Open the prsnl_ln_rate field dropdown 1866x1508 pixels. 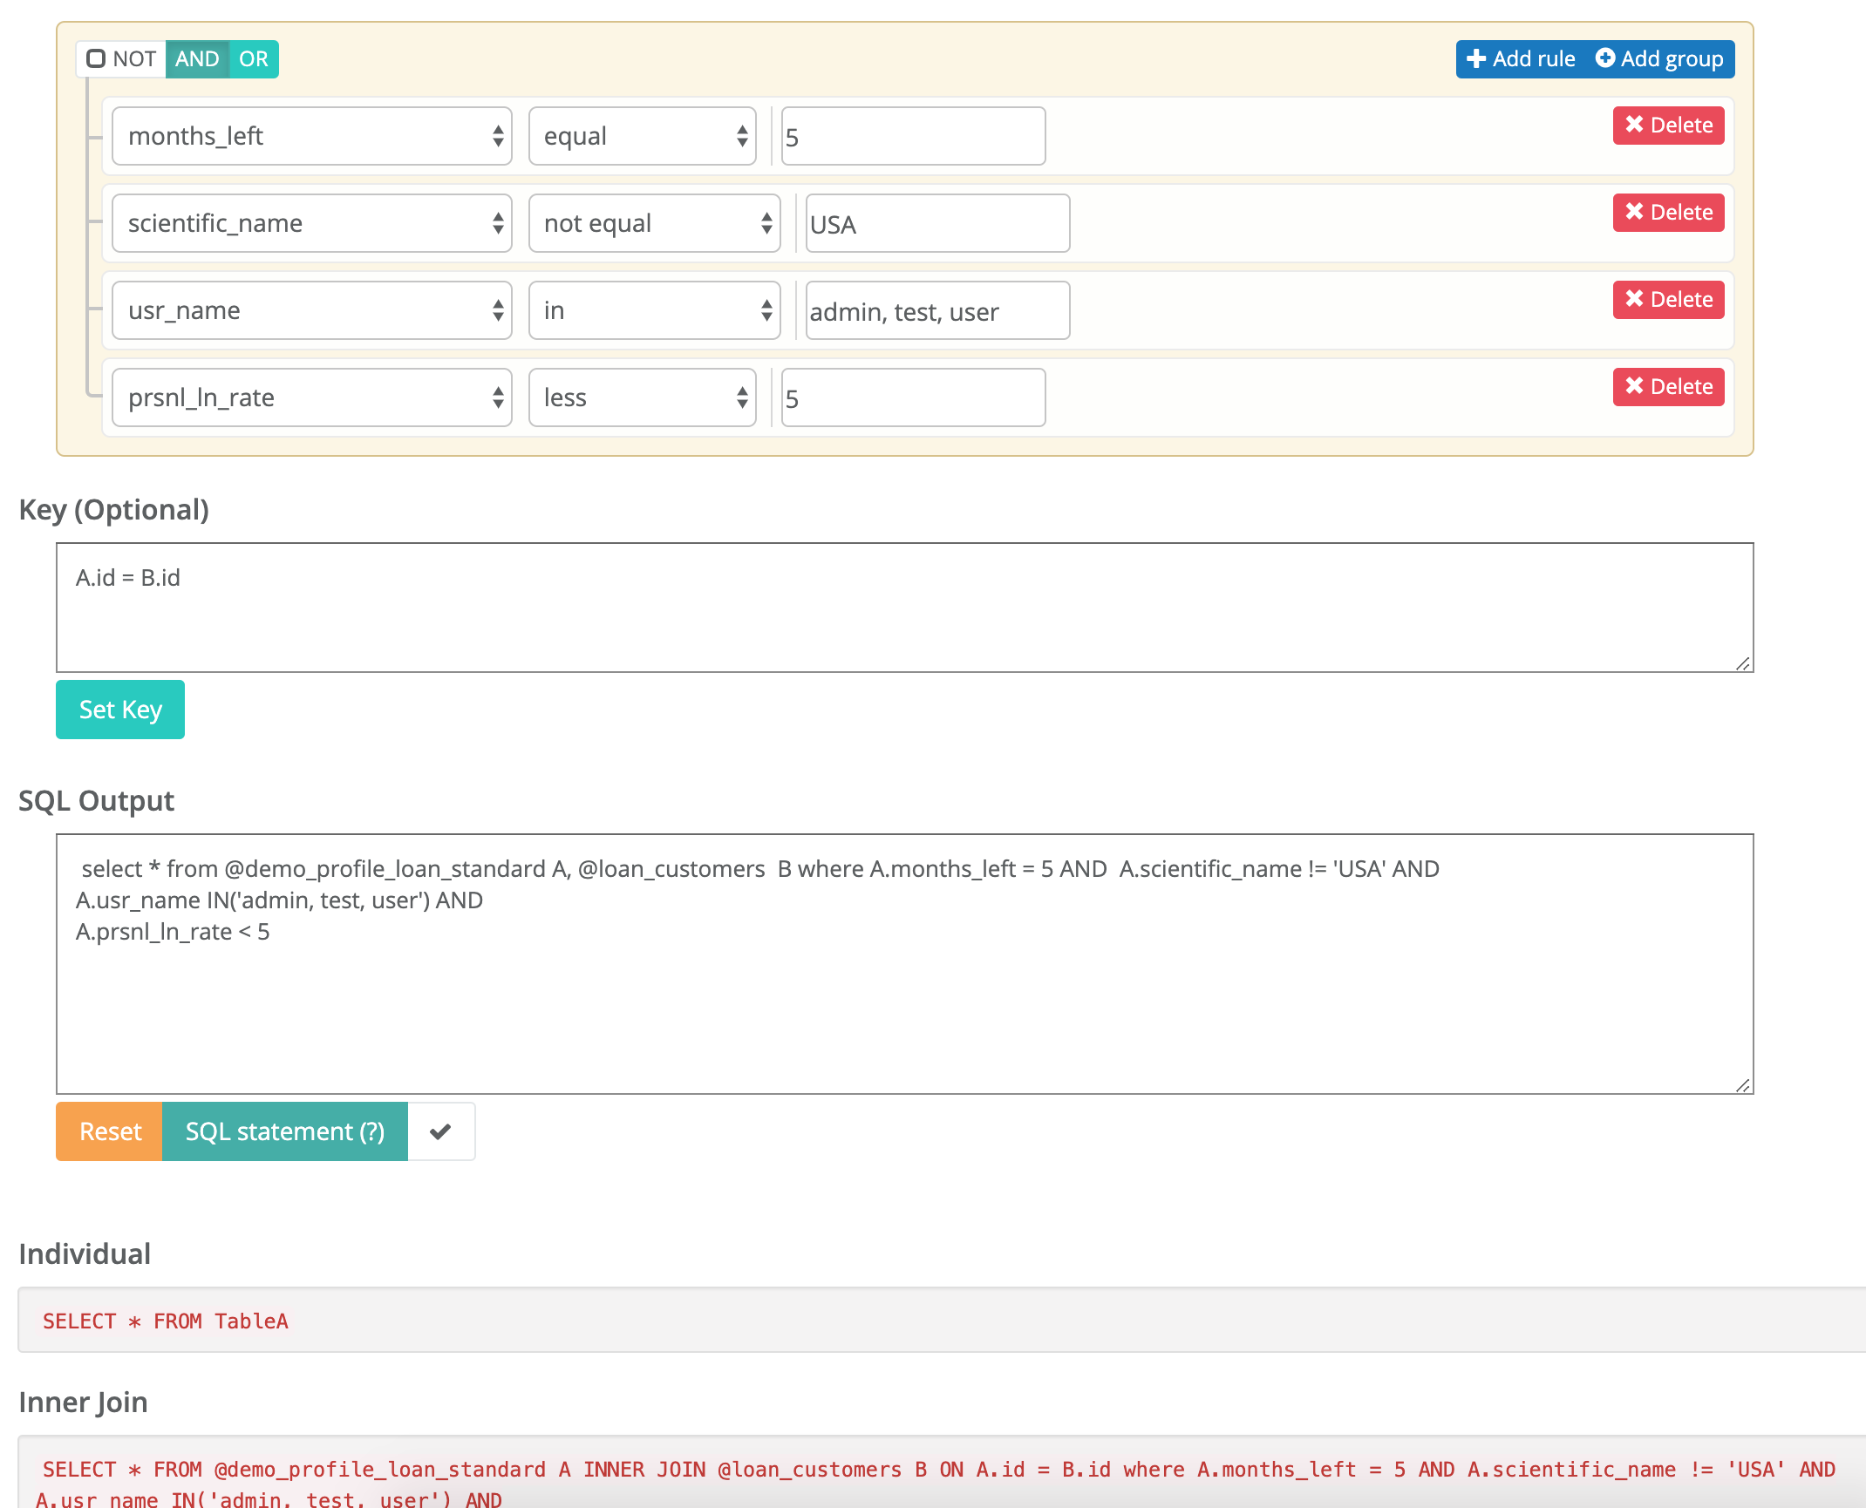tap(312, 397)
